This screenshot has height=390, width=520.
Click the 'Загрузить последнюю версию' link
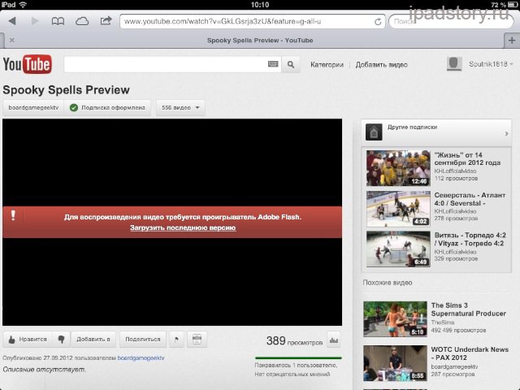183,228
